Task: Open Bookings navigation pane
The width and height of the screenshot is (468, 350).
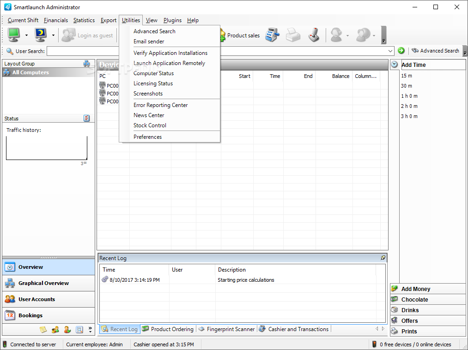Action: tap(49, 315)
